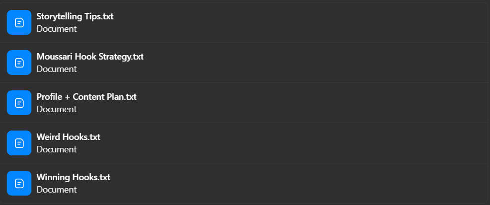Select the Profile + Content Plan.txt title
The width and height of the screenshot is (490, 205).
click(x=86, y=97)
